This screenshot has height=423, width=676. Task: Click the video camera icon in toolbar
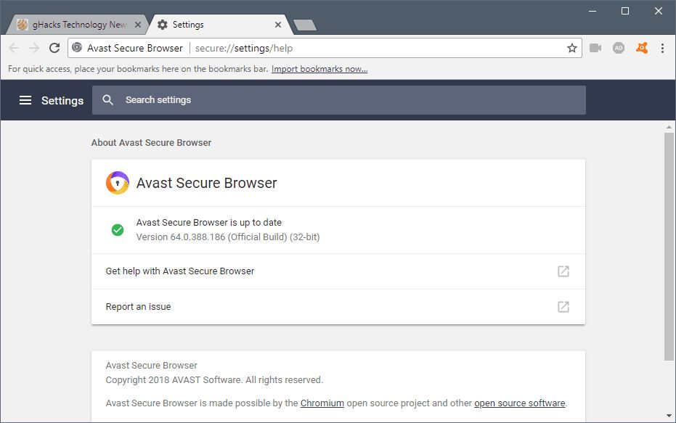596,48
